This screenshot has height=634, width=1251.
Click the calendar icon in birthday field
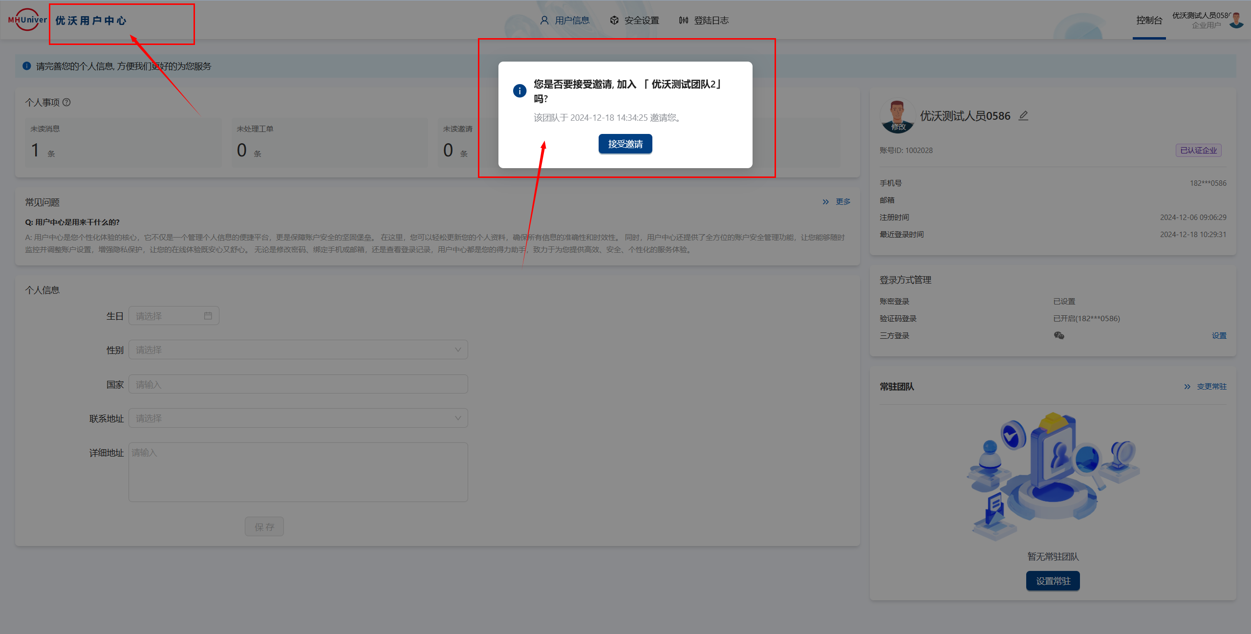coord(208,316)
